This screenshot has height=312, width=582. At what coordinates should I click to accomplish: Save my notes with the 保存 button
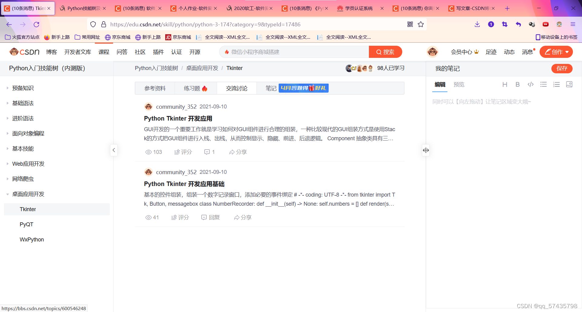click(562, 68)
